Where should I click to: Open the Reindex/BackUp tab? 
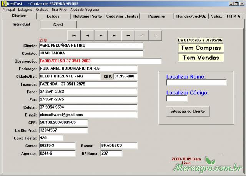[191, 16]
